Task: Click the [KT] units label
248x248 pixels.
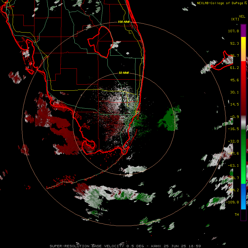Action: pos(235,19)
